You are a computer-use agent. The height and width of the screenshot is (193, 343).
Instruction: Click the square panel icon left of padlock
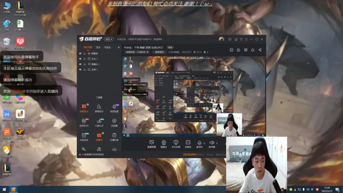[232, 50]
